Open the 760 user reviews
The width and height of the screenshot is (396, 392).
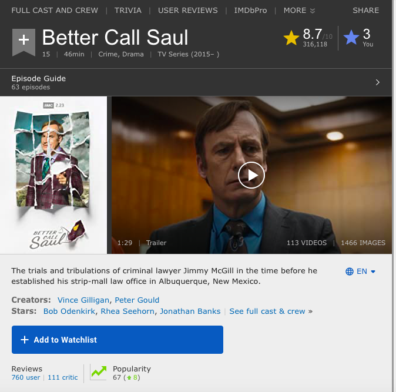(x=26, y=377)
